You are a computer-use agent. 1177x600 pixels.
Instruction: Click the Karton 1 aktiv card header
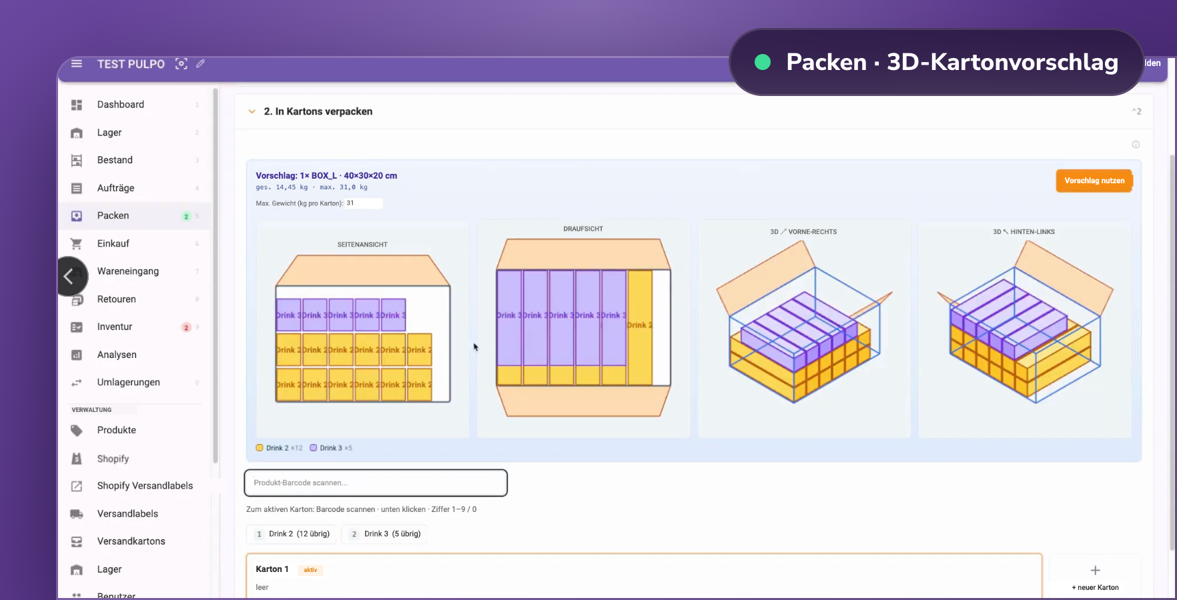289,569
